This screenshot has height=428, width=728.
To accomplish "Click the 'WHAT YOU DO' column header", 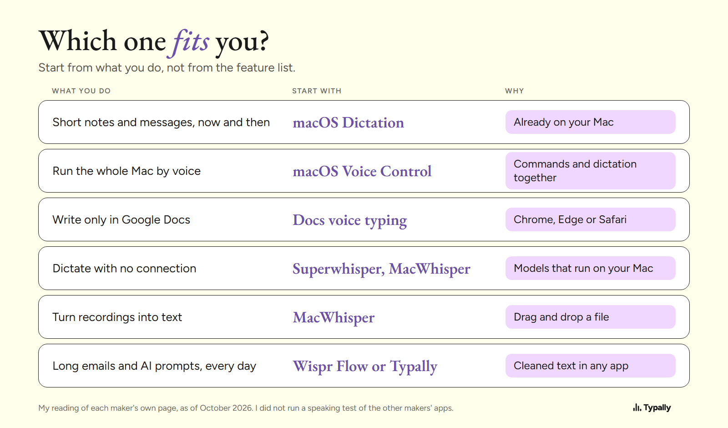I will 81,91.
